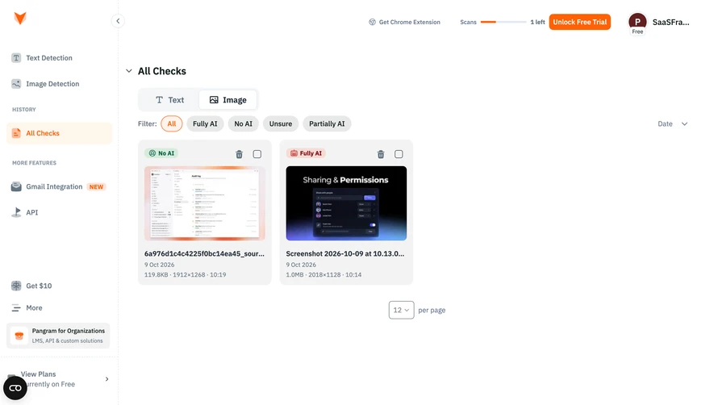The width and height of the screenshot is (714, 405).
Task: Click the Free plan label under avatar
Action: (637, 32)
